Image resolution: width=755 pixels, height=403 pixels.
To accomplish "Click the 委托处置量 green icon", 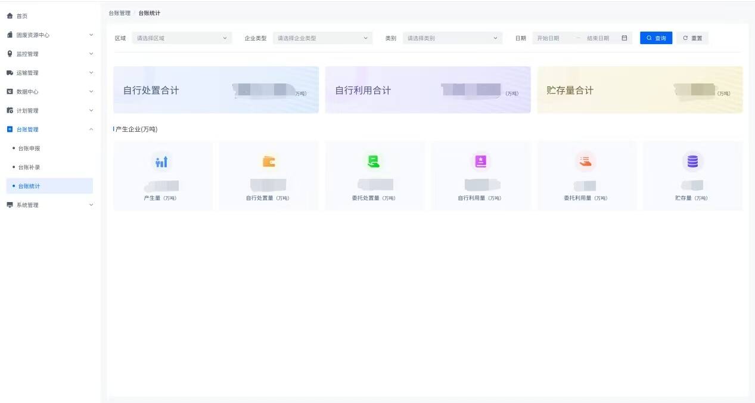I will click(374, 162).
